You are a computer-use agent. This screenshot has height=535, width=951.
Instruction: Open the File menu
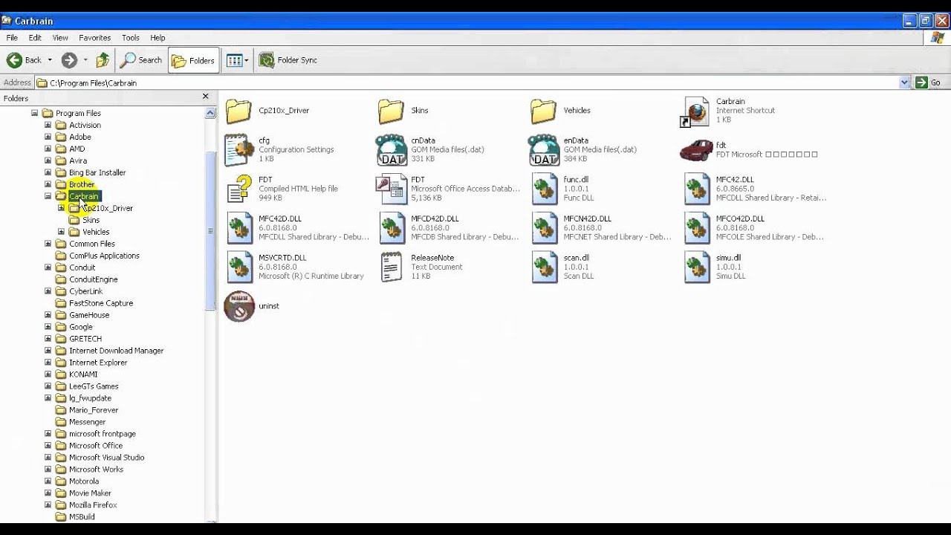point(12,38)
